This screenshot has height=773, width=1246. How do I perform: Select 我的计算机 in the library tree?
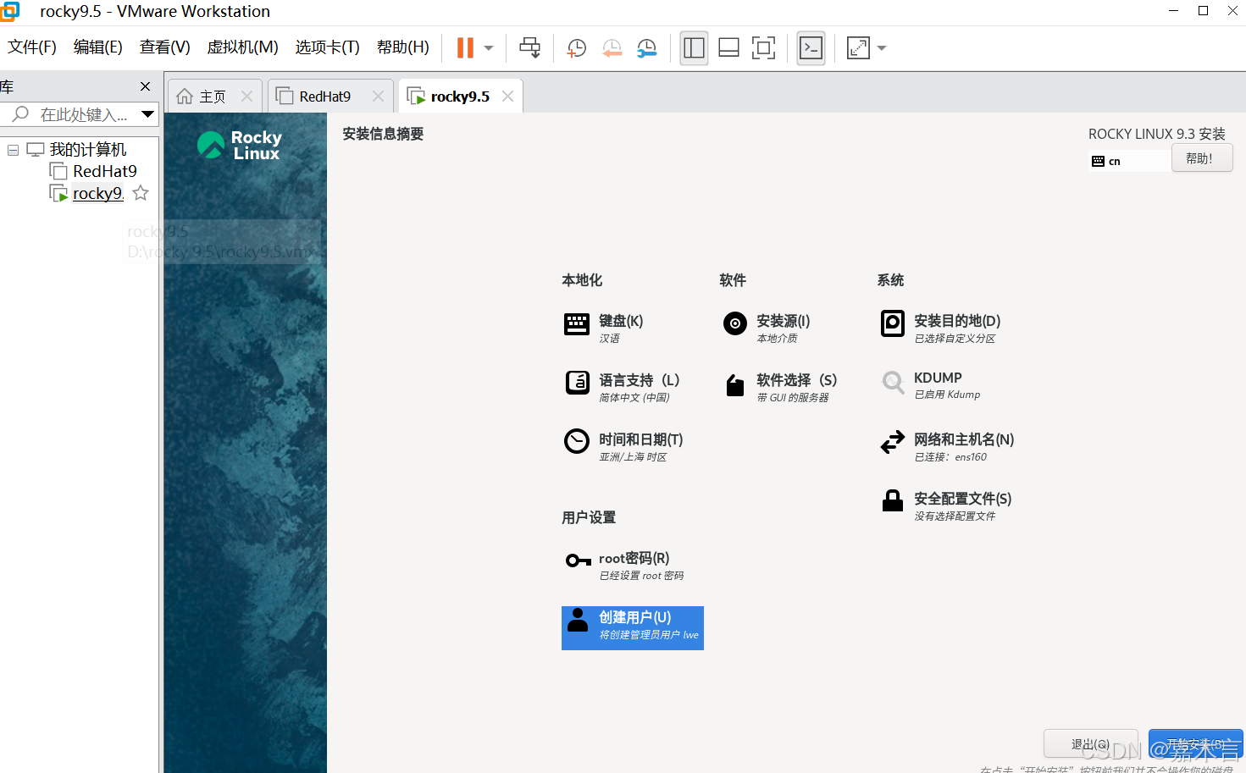88,150
